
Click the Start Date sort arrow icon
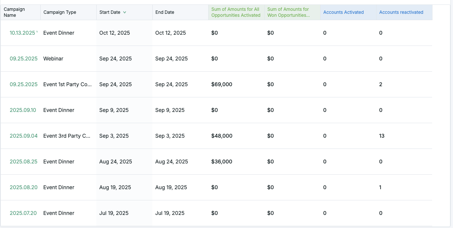pyautogui.click(x=125, y=12)
